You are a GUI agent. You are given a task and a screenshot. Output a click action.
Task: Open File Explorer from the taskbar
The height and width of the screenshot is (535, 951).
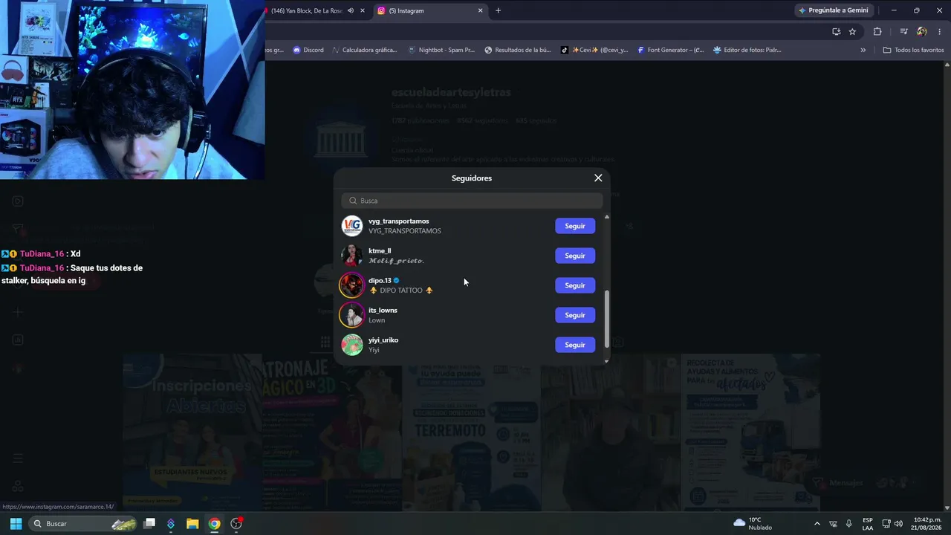(192, 524)
